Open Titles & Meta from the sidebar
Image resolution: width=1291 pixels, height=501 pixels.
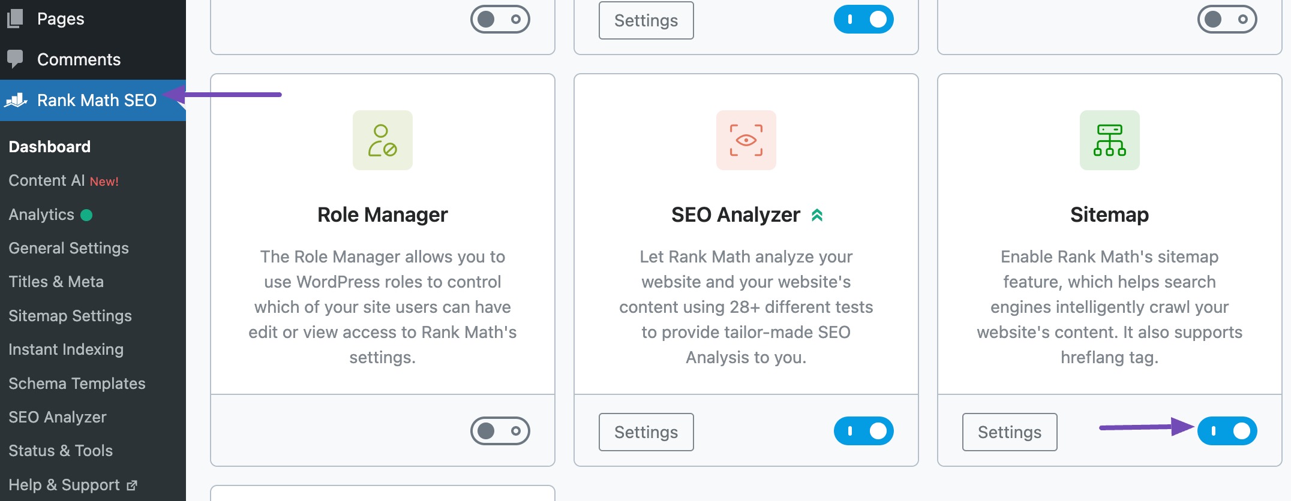point(56,282)
